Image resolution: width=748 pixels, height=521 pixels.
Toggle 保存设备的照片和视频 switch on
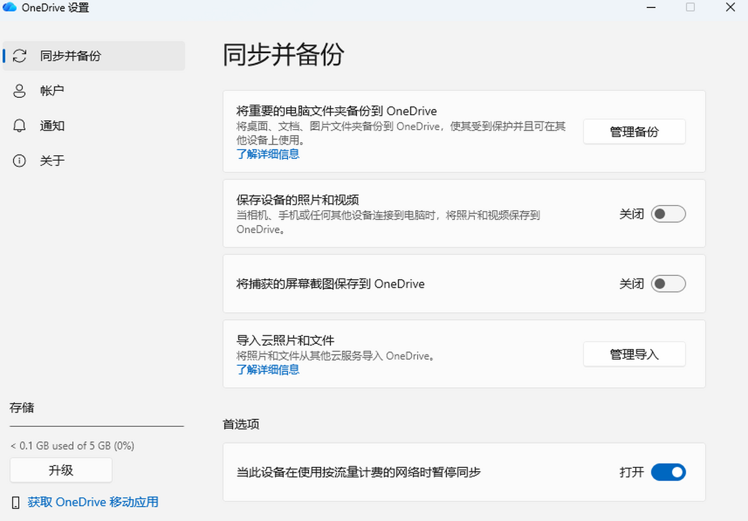[668, 214]
